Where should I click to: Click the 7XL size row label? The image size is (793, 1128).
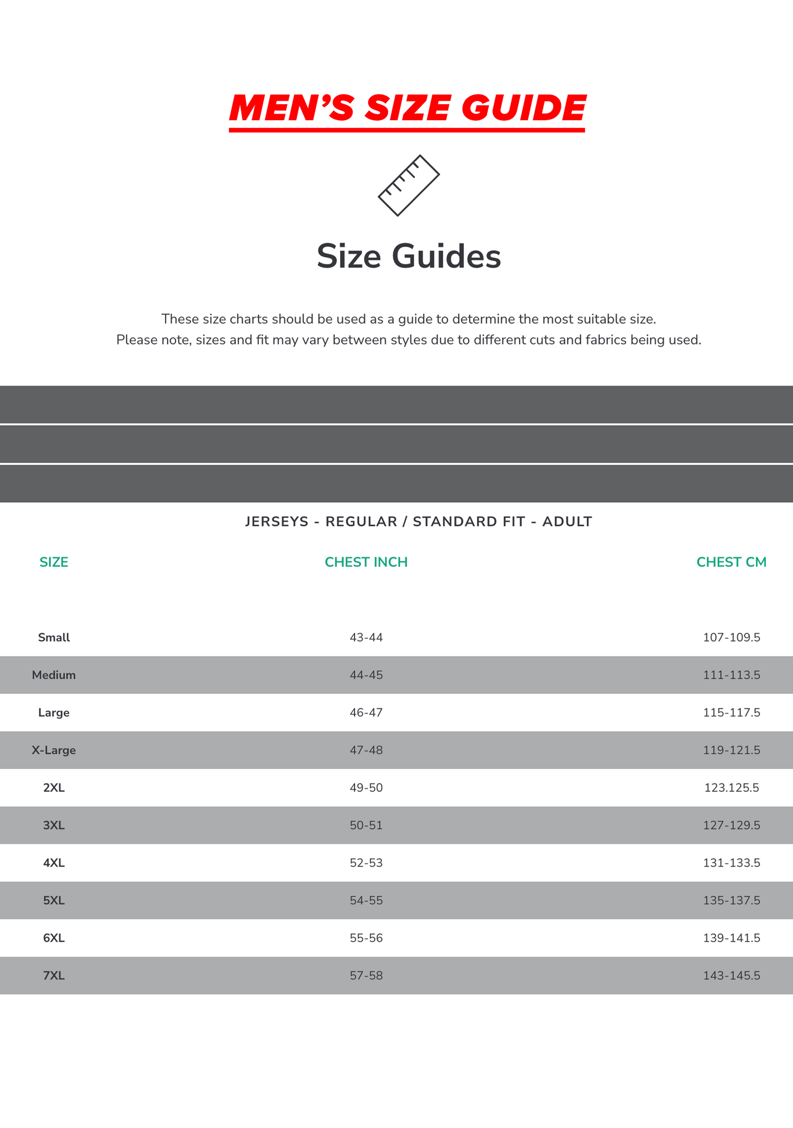[54, 975]
